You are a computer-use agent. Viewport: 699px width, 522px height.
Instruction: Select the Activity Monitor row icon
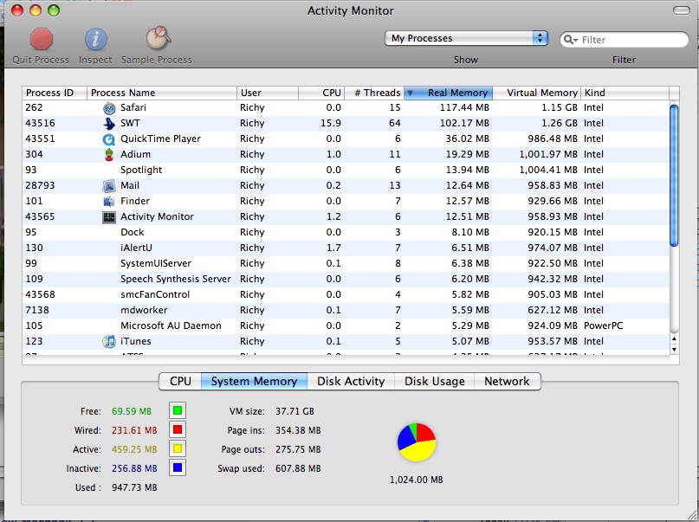109,217
